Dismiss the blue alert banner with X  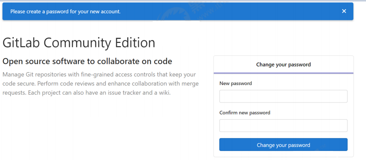click(344, 11)
